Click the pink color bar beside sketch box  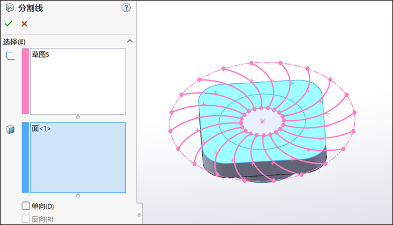25,81
